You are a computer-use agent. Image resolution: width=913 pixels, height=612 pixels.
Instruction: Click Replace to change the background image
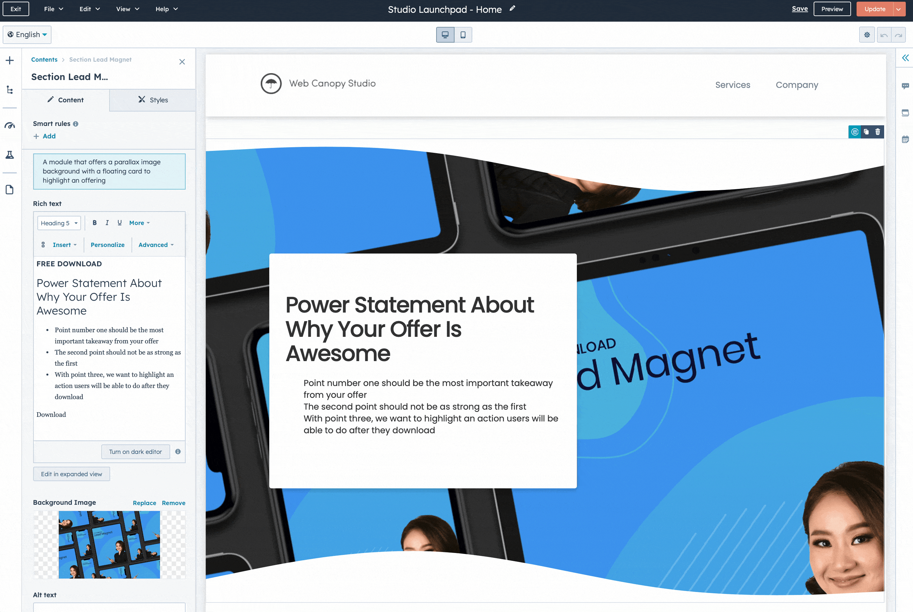click(x=144, y=503)
